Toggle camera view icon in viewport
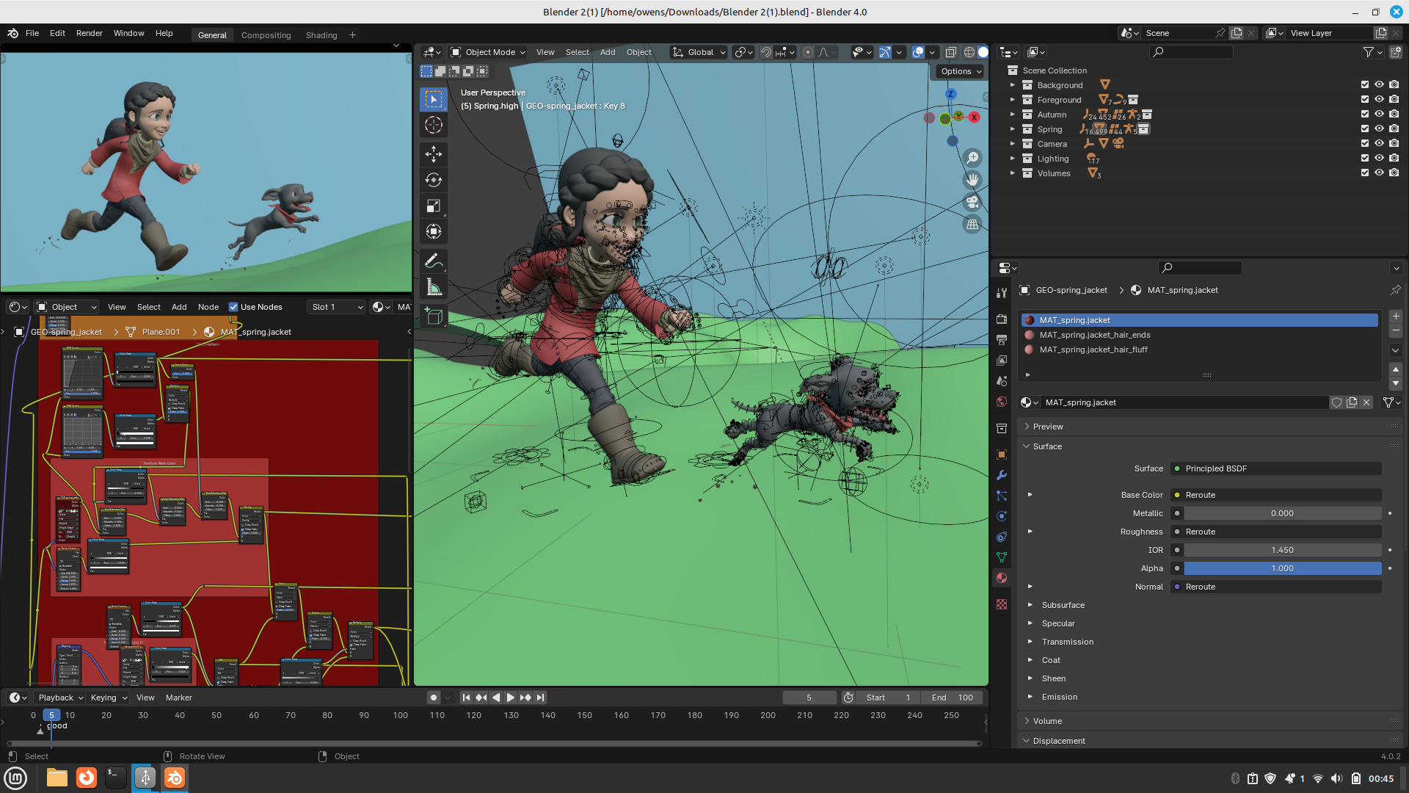Viewport: 1409px width, 793px height. click(x=972, y=202)
